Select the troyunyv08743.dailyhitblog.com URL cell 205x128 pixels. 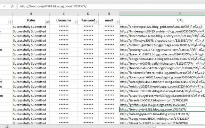[162, 63]
